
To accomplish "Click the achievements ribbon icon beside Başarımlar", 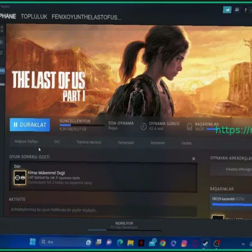I will click(x=189, y=127).
